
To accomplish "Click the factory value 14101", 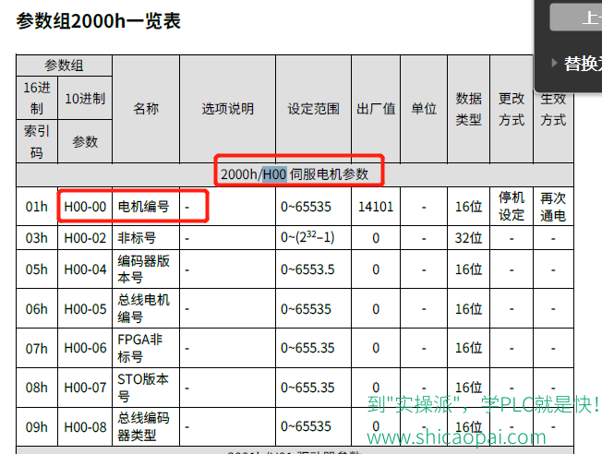I will click(376, 207).
